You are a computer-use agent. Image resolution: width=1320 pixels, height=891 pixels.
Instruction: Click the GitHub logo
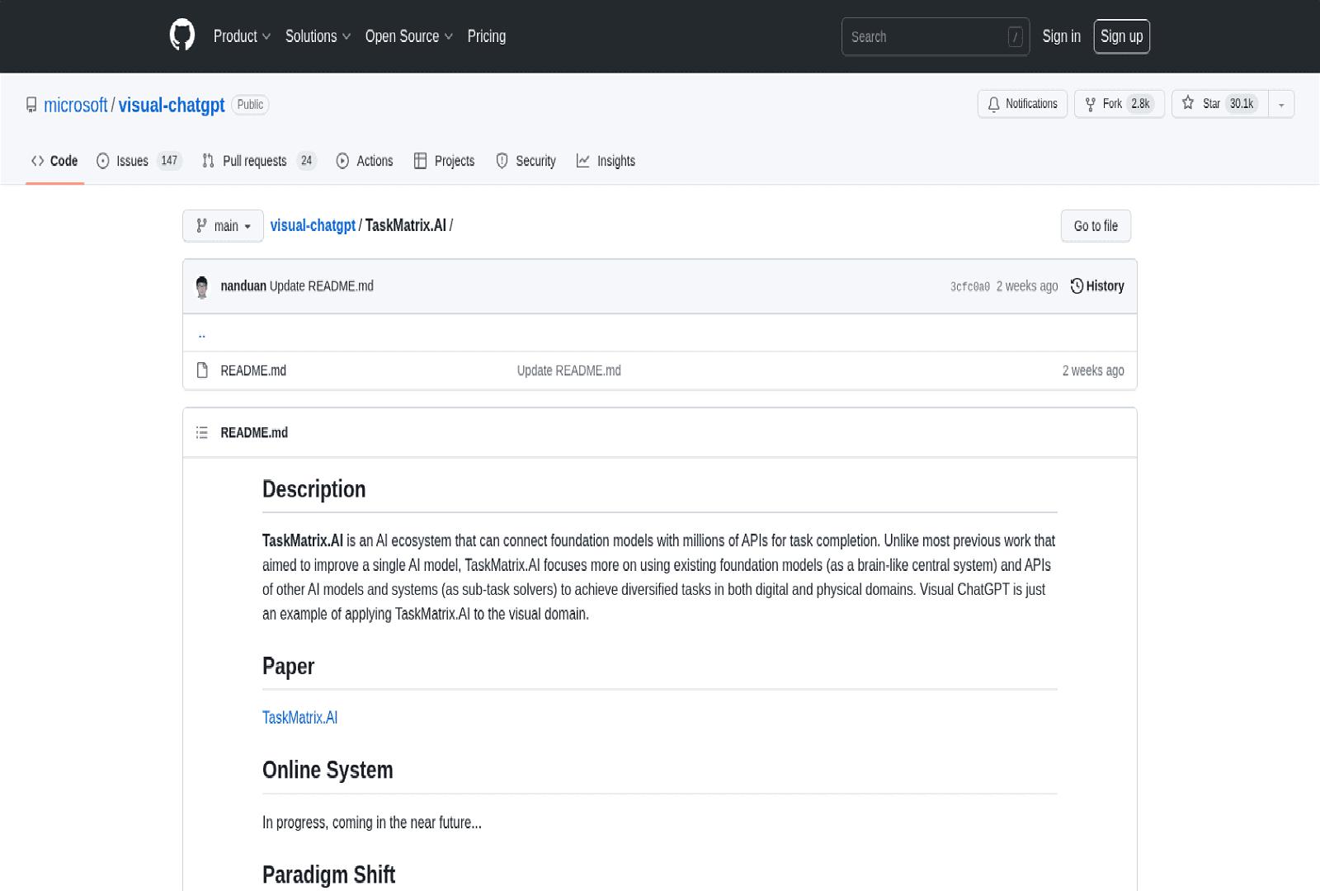[181, 35]
